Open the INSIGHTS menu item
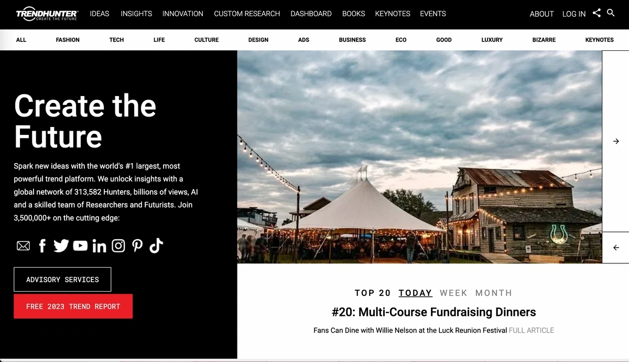The image size is (629, 362). point(136,14)
